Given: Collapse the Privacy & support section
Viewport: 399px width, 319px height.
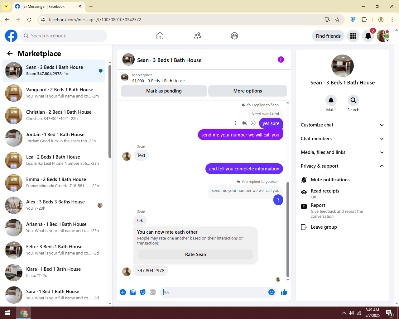Looking at the screenshot, I should (x=342, y=166).
